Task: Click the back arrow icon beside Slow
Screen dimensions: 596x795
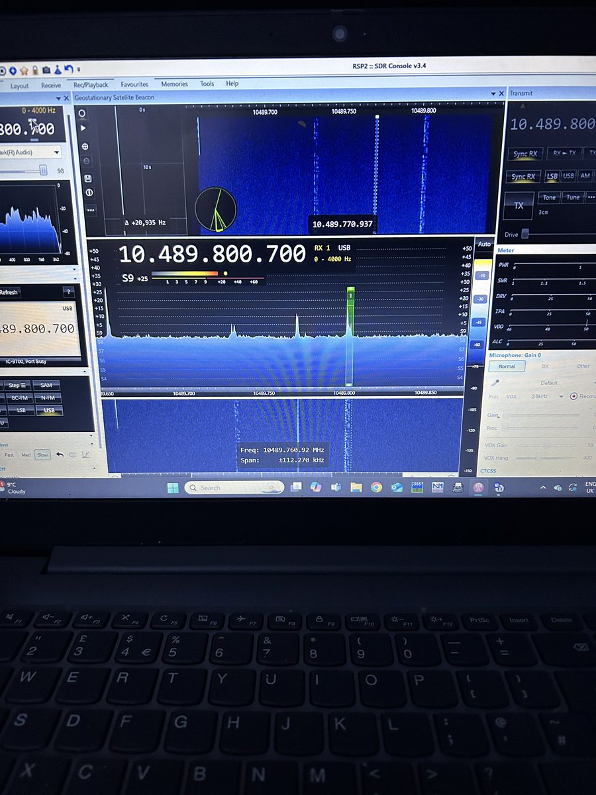Action: point(60,454)
